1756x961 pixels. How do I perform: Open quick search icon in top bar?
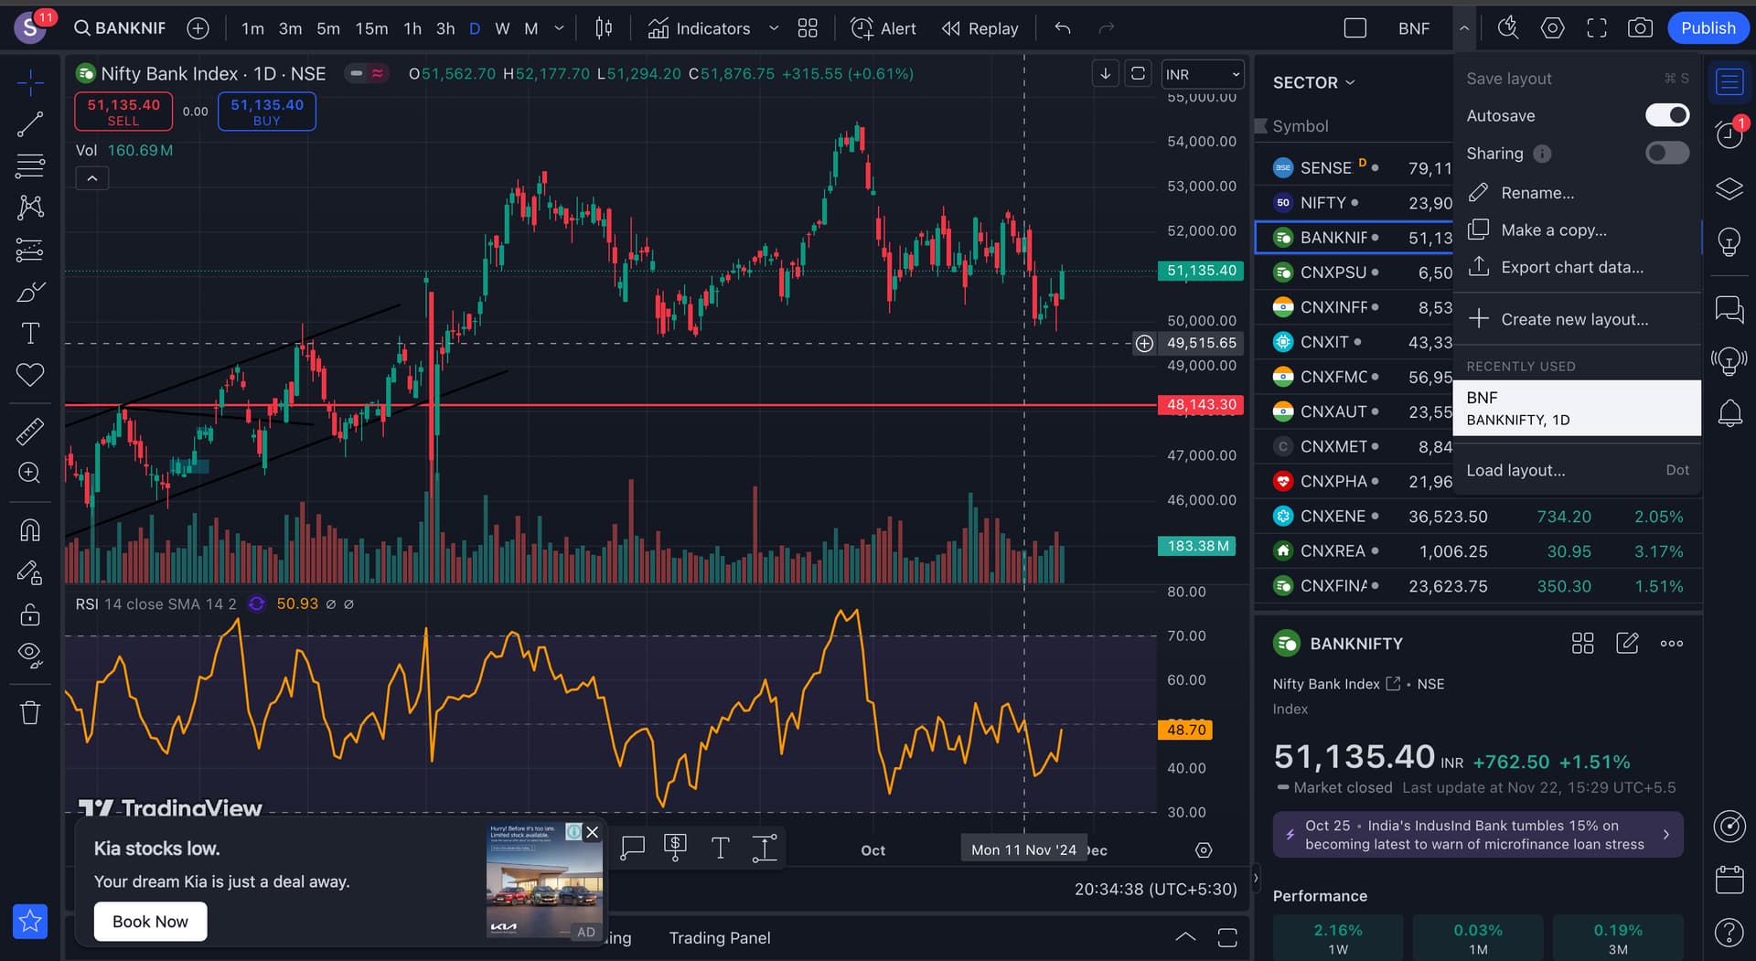pyautogui.click(x=1508, y=28)
